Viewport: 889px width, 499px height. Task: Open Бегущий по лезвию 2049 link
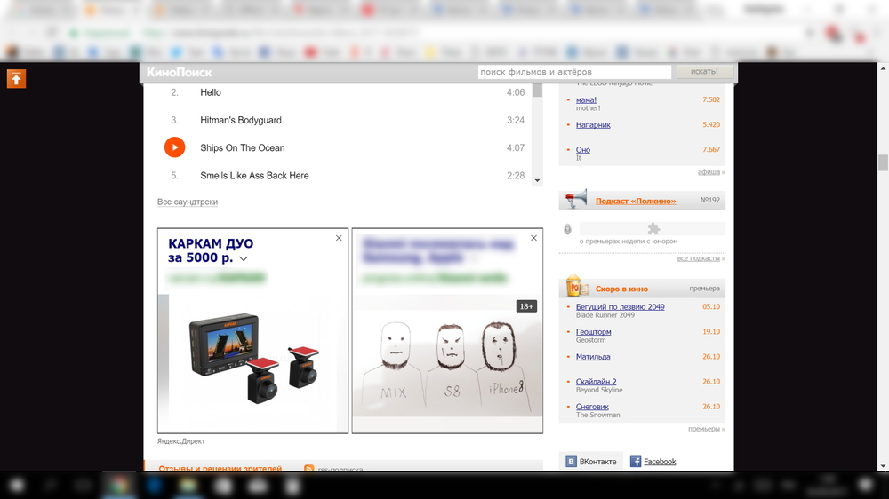pyautogui.click(x=621, y=306)
